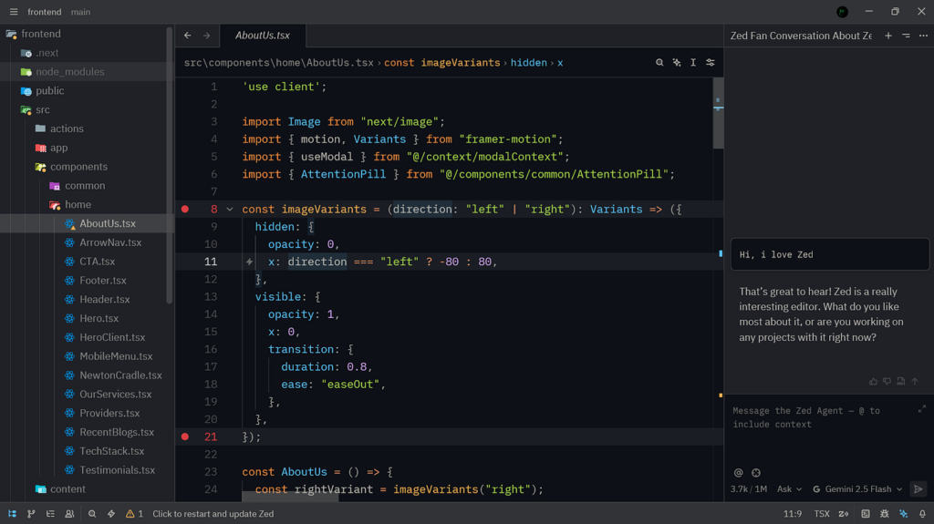Select TSX language mode
Viewport: 934px width, 524px height.
(822, 514)
